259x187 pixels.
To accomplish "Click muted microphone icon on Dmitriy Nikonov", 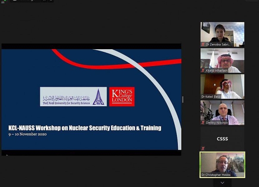I will pyautogui.click(x=203, y=123).
